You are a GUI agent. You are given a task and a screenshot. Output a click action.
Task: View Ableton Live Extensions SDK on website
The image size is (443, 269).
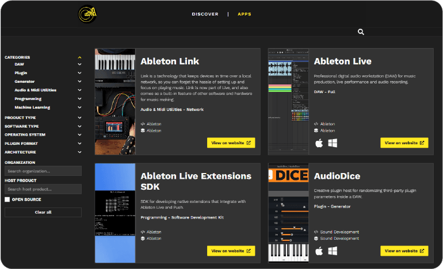point(231,251)
